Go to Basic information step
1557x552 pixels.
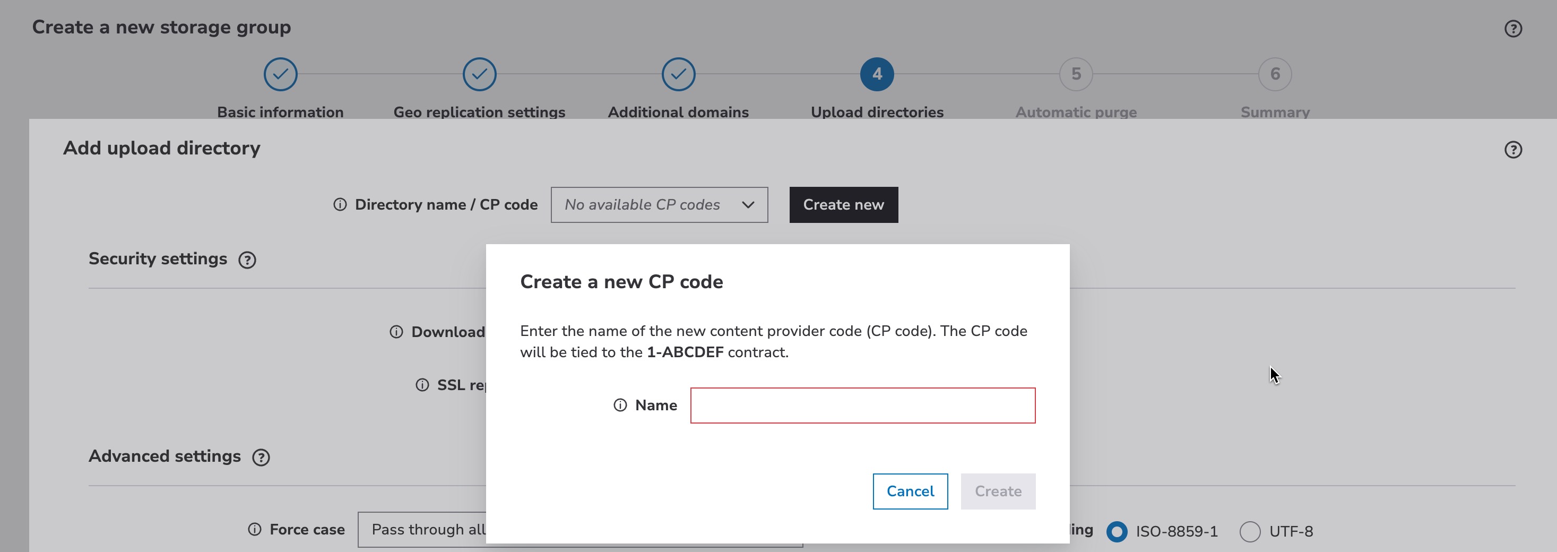click(x=280, y=74)
